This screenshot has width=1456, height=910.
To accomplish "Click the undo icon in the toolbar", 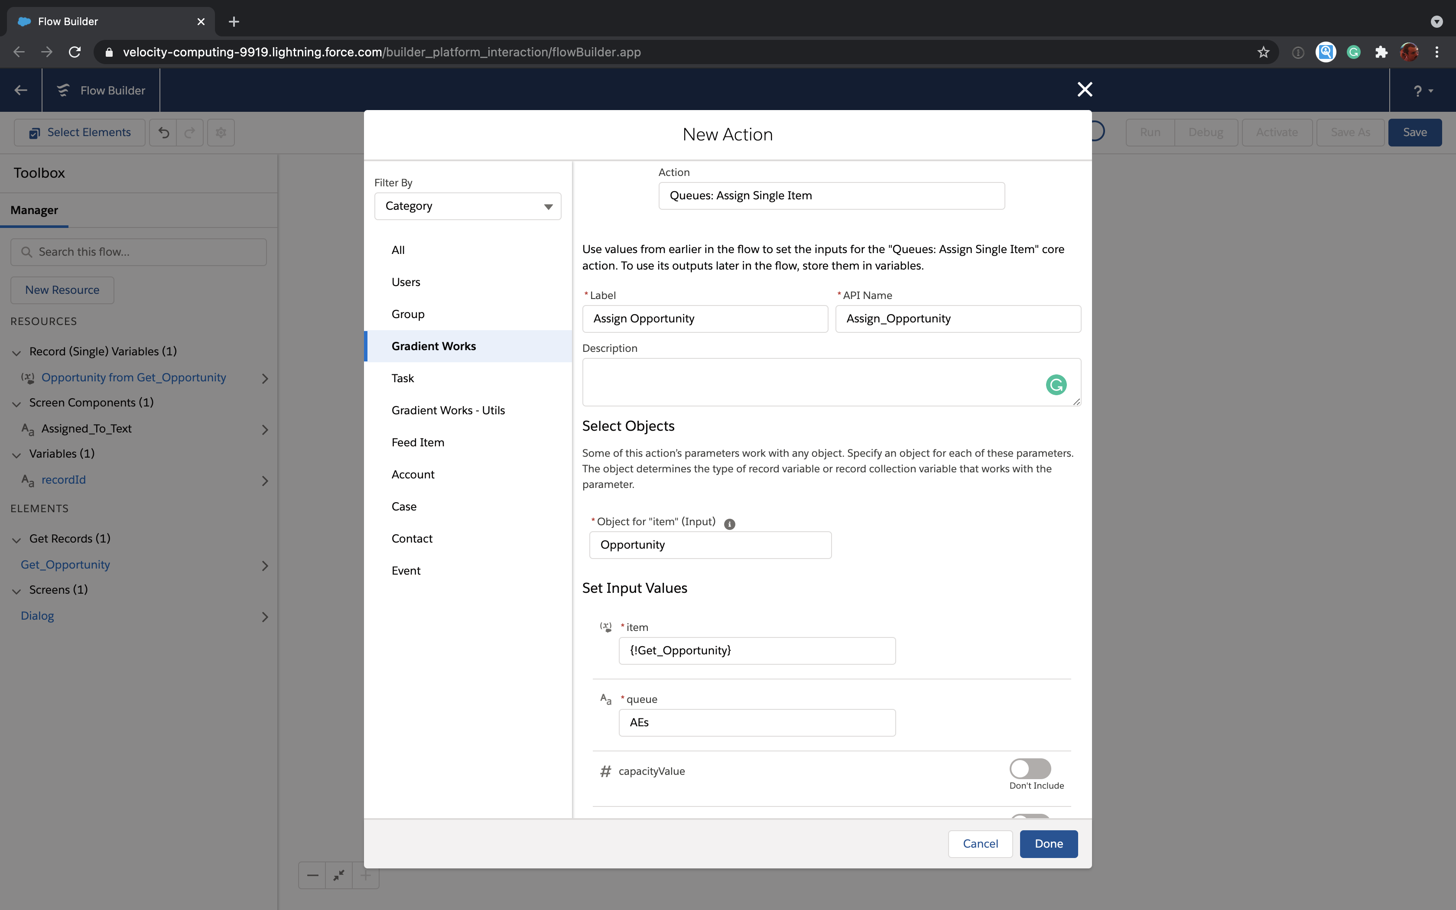I will (163, 132).
